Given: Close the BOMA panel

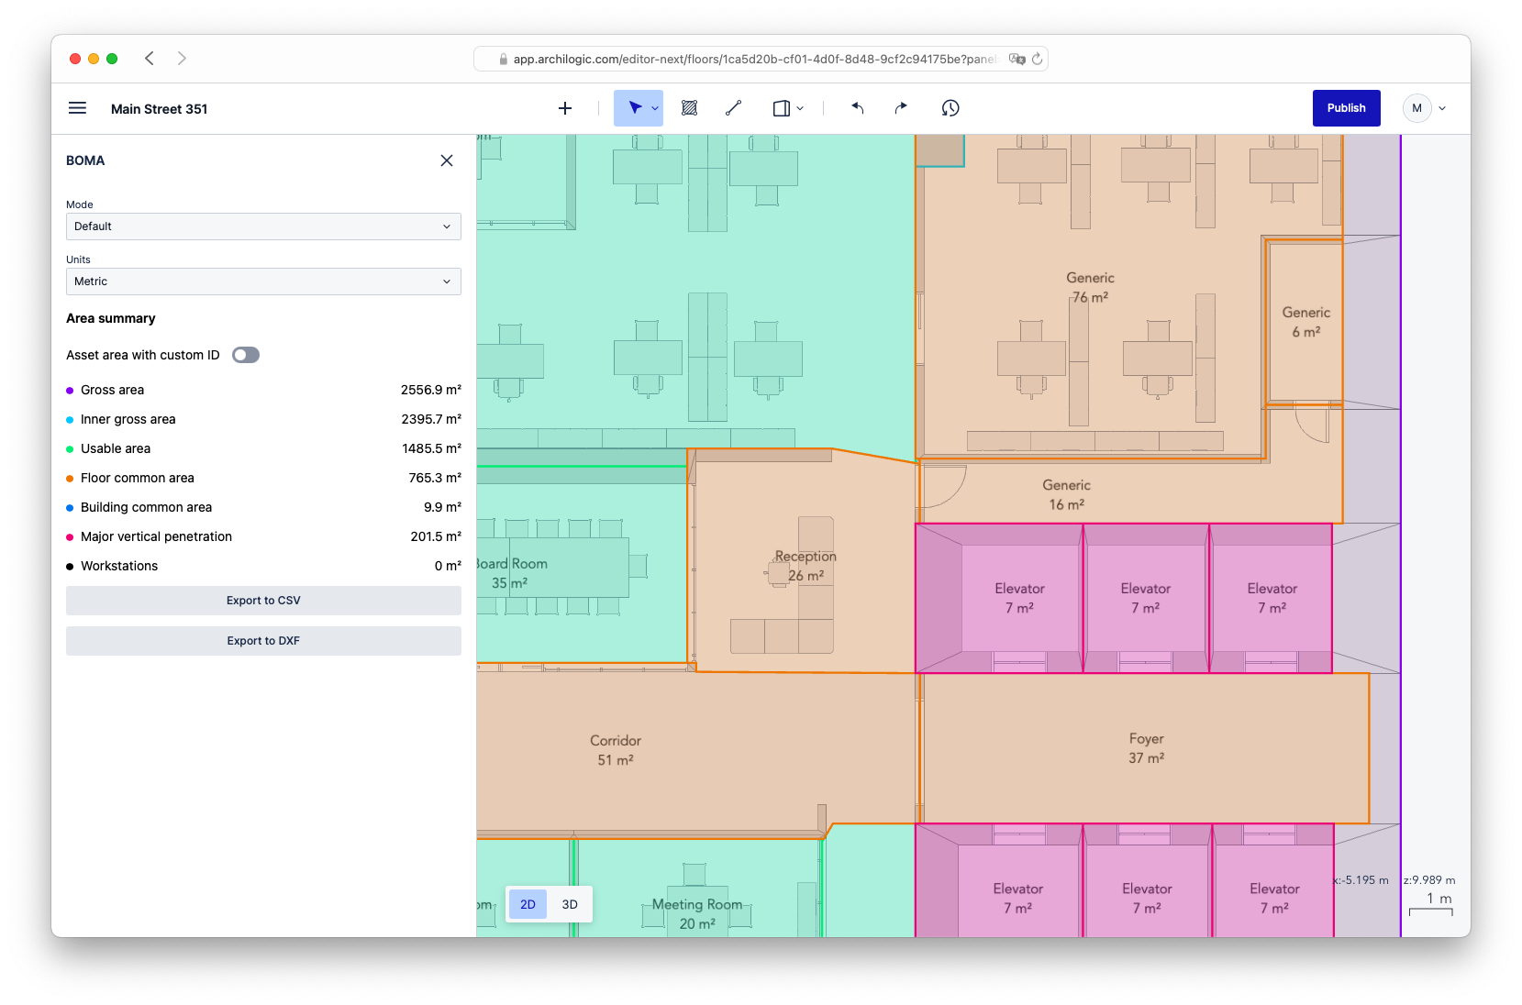Looking at the screenshot, I should coord(447,160).
